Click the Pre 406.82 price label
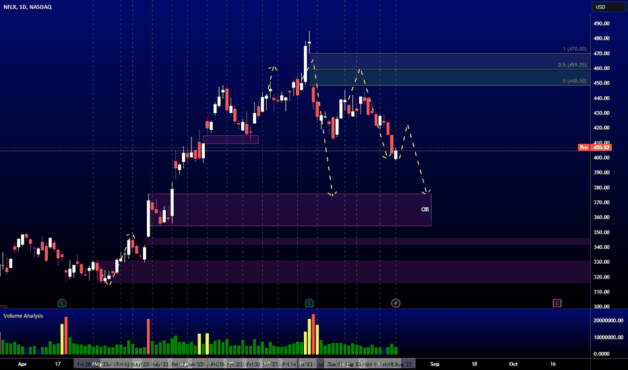The width and height of the screenshot is (628, 370). pos(595,147)
